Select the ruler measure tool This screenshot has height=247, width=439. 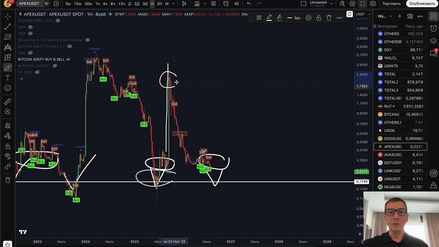[x=8, y=102]
